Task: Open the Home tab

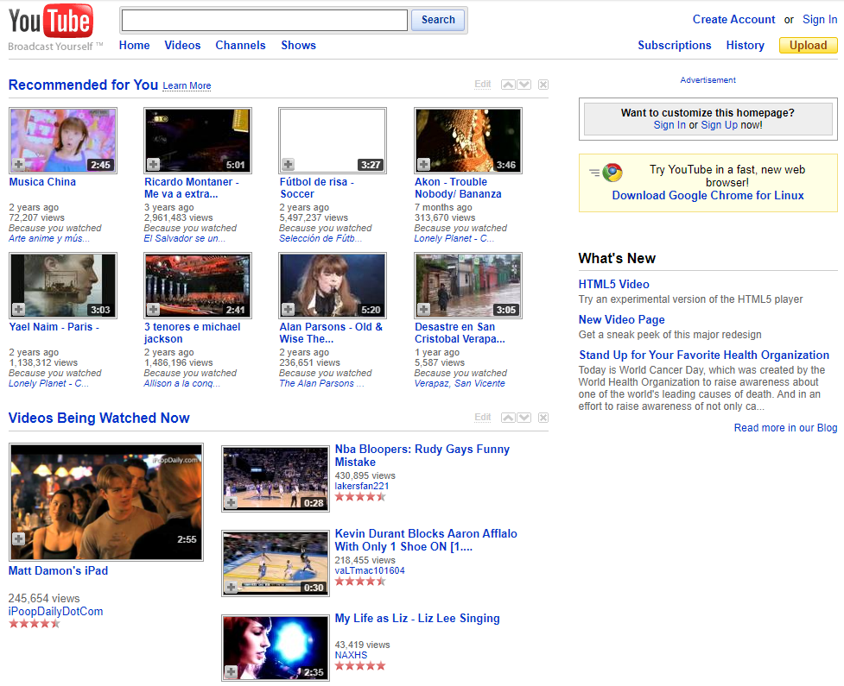Action: pyautogui.click(x=134, y=45)
